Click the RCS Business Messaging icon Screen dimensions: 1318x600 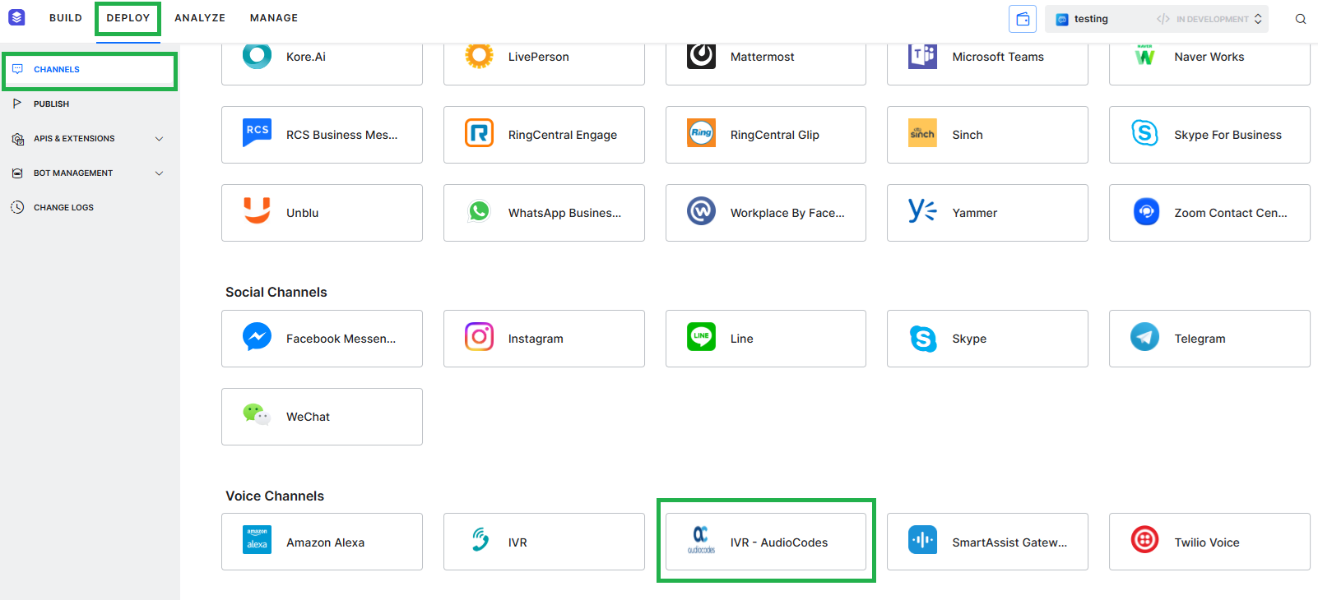(x=258, y=132)
